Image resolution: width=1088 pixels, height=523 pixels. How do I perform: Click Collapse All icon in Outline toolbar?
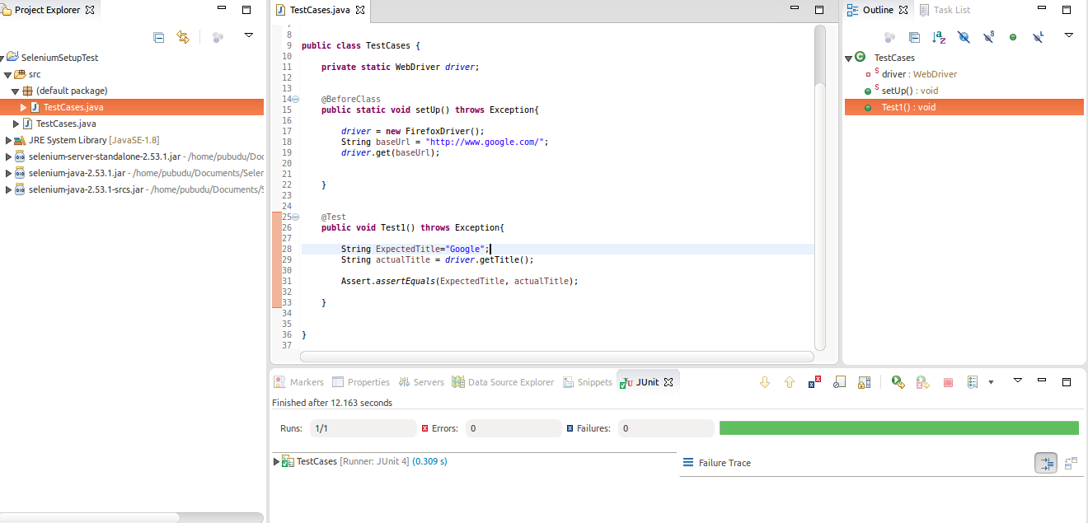point(914,37)
